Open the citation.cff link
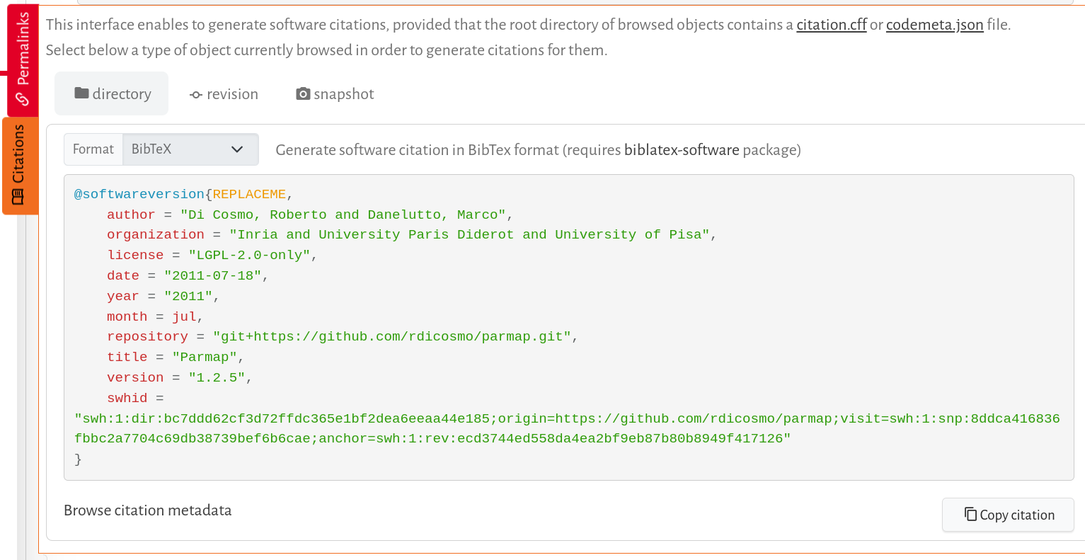Viewport: 1085px width, 560px height. point(831,25)
